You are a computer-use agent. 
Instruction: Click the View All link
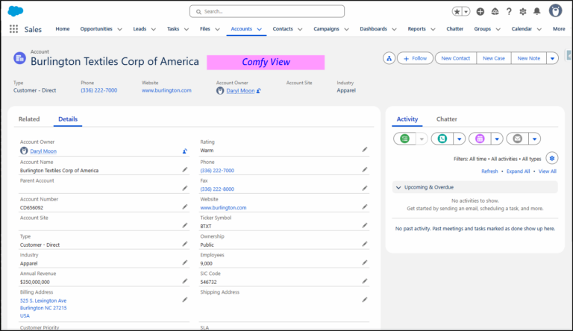click(x=547, y=171)
